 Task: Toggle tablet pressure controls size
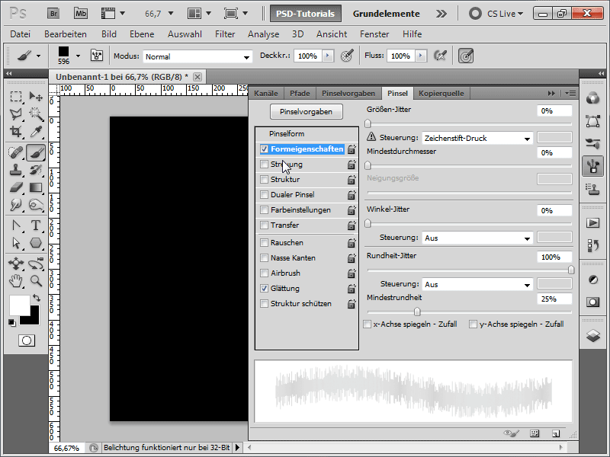pyautogui.click(x=466, y=56)
